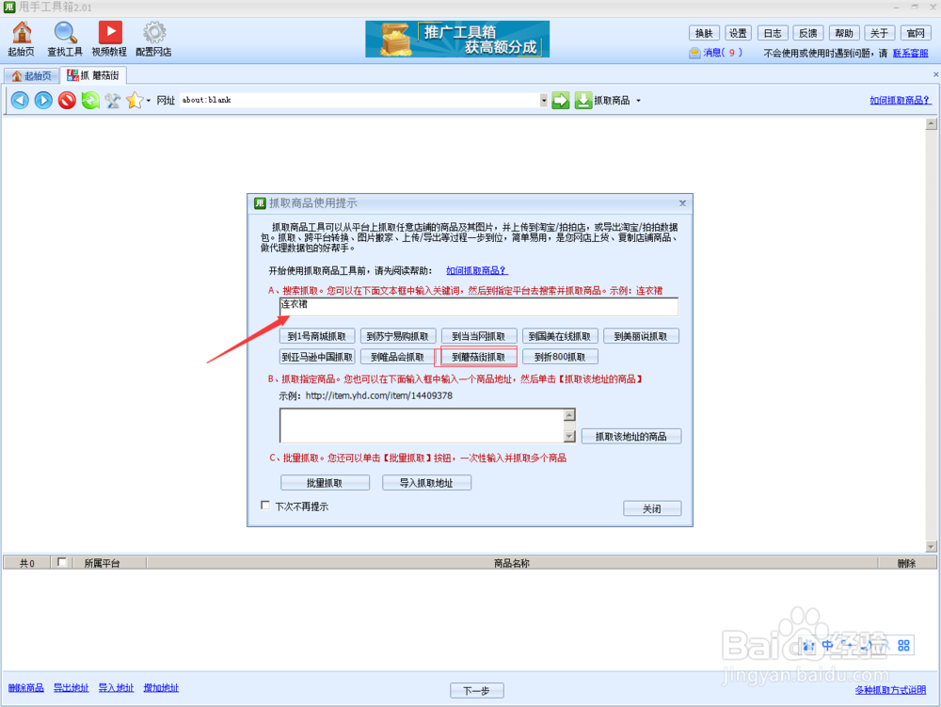This screenshot has width=941, height=707.
Task: Click the 到折800抓取 button
Action: click(x=559, y=357)
